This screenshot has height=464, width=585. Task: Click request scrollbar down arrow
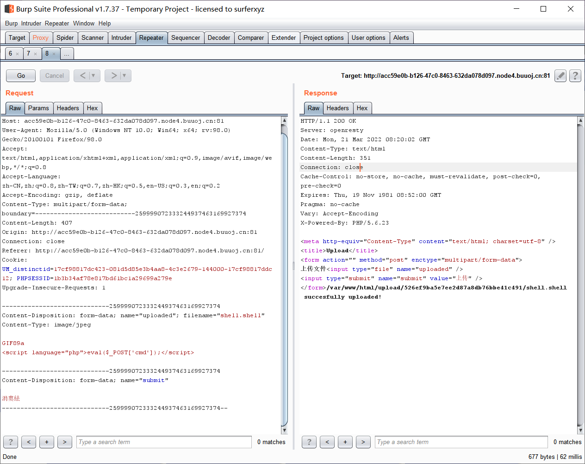tap(284, 430)
